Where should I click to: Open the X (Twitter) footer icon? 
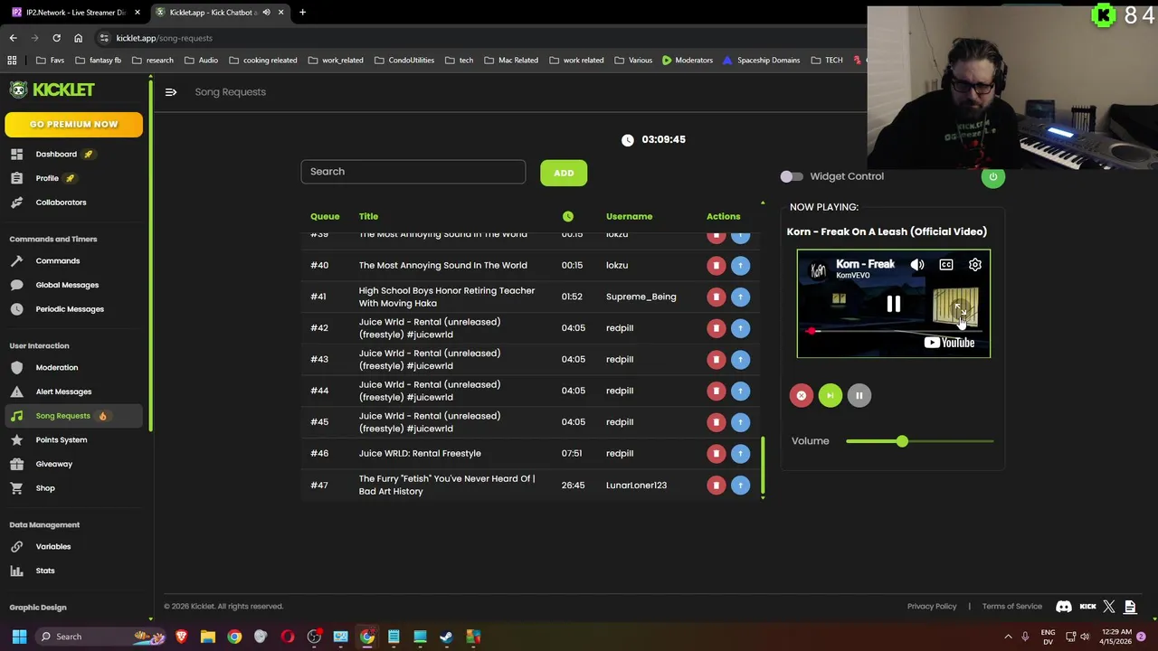tap(1109, 607)
